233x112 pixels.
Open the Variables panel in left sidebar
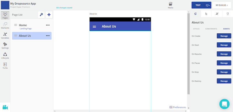(x=5, y=35)
